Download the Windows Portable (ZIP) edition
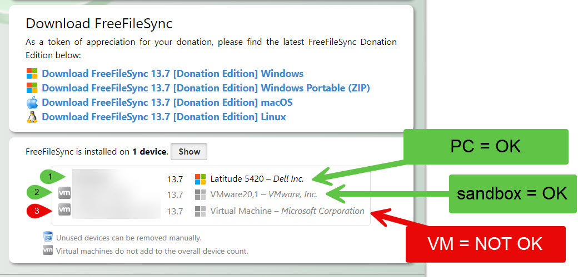This screenshot has width=578, height=277. point(206,88)
